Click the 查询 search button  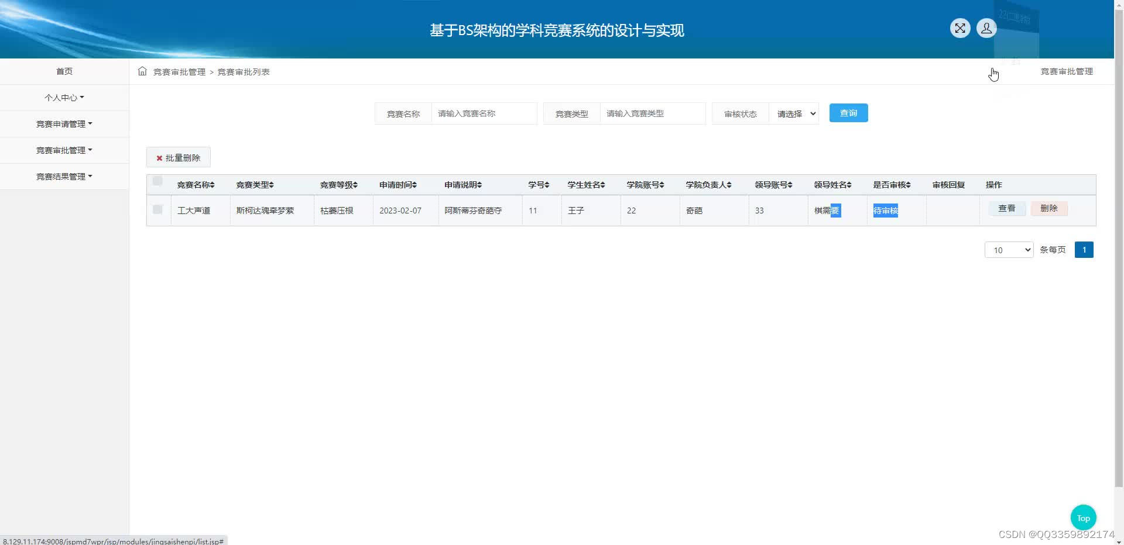[x=848, y=113]
